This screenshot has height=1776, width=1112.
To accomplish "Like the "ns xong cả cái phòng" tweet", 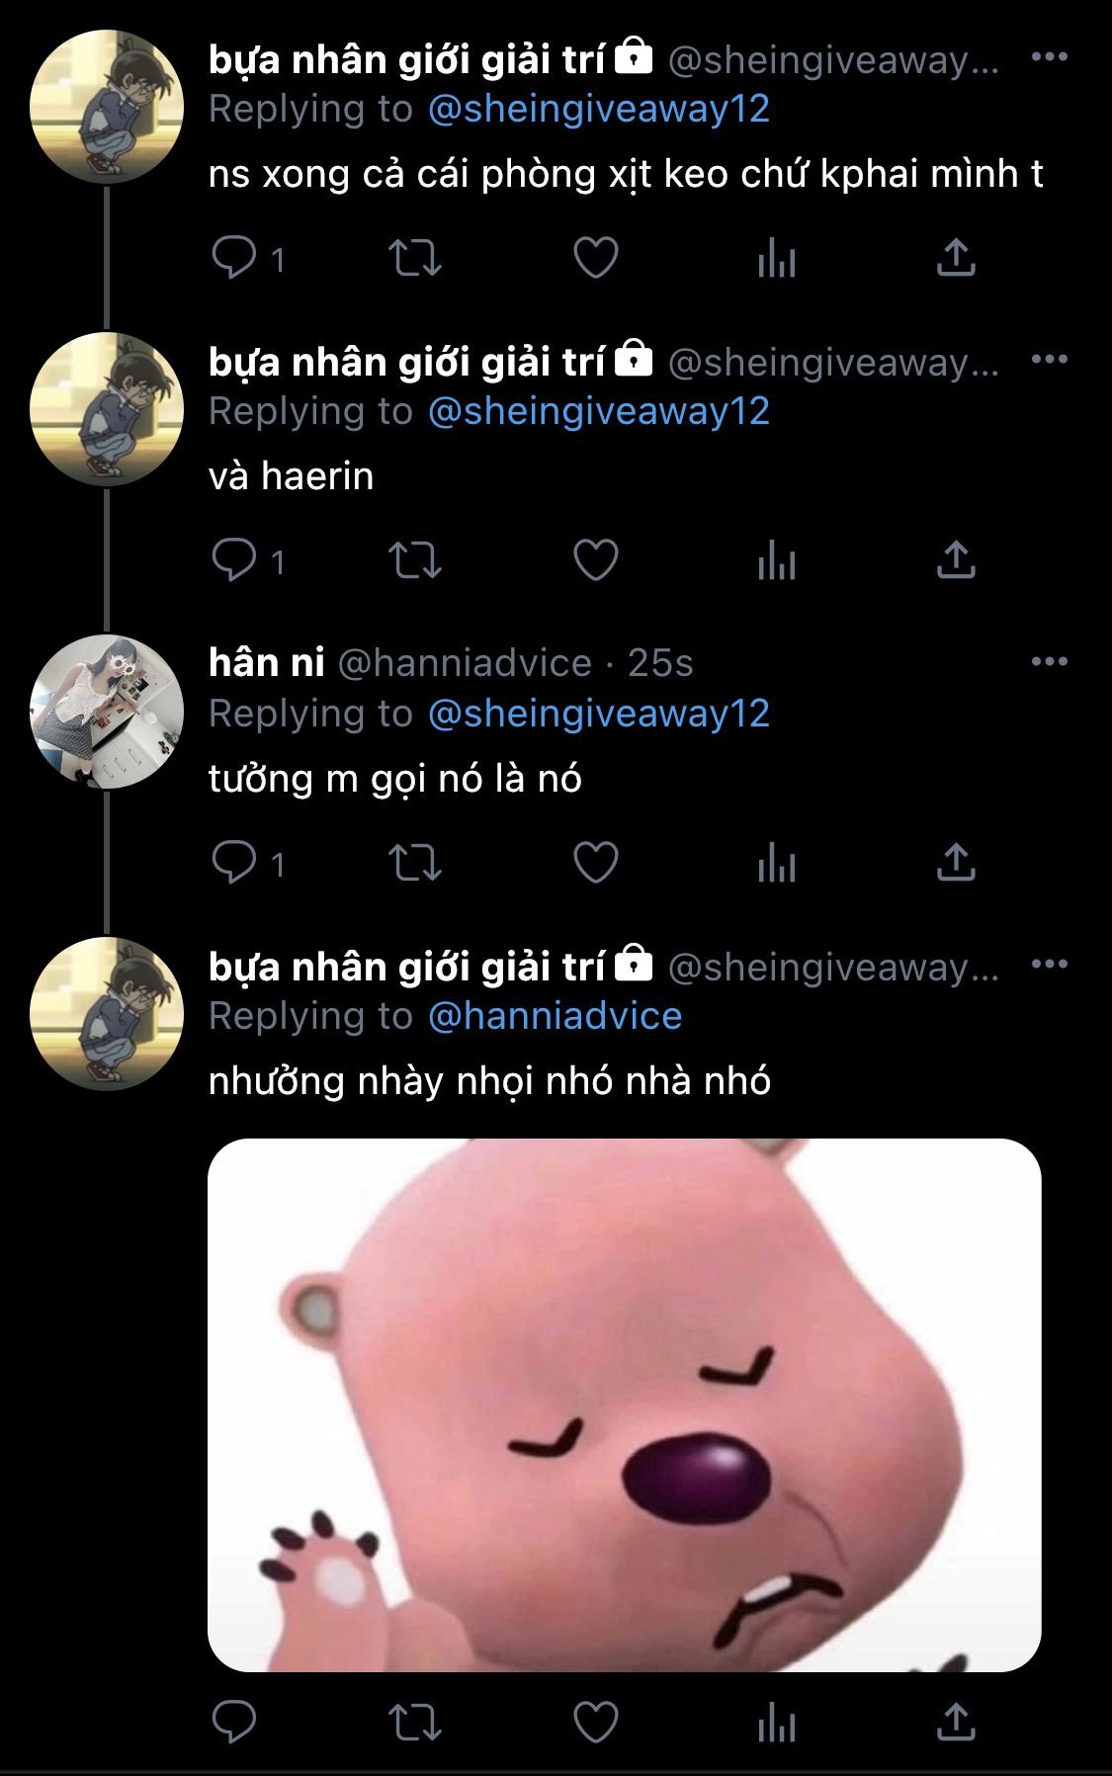I will pos(596,258).
